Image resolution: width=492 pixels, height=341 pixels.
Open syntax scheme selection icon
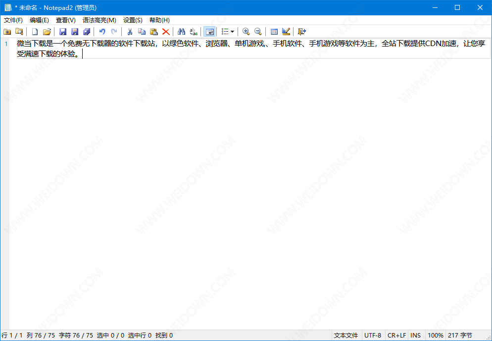pyautogui.click(x=274, y=32)
